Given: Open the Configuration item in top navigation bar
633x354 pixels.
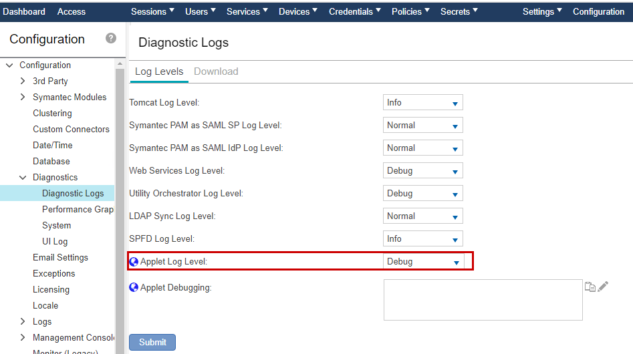Looking at the screenshot, I should pos(598,12).
